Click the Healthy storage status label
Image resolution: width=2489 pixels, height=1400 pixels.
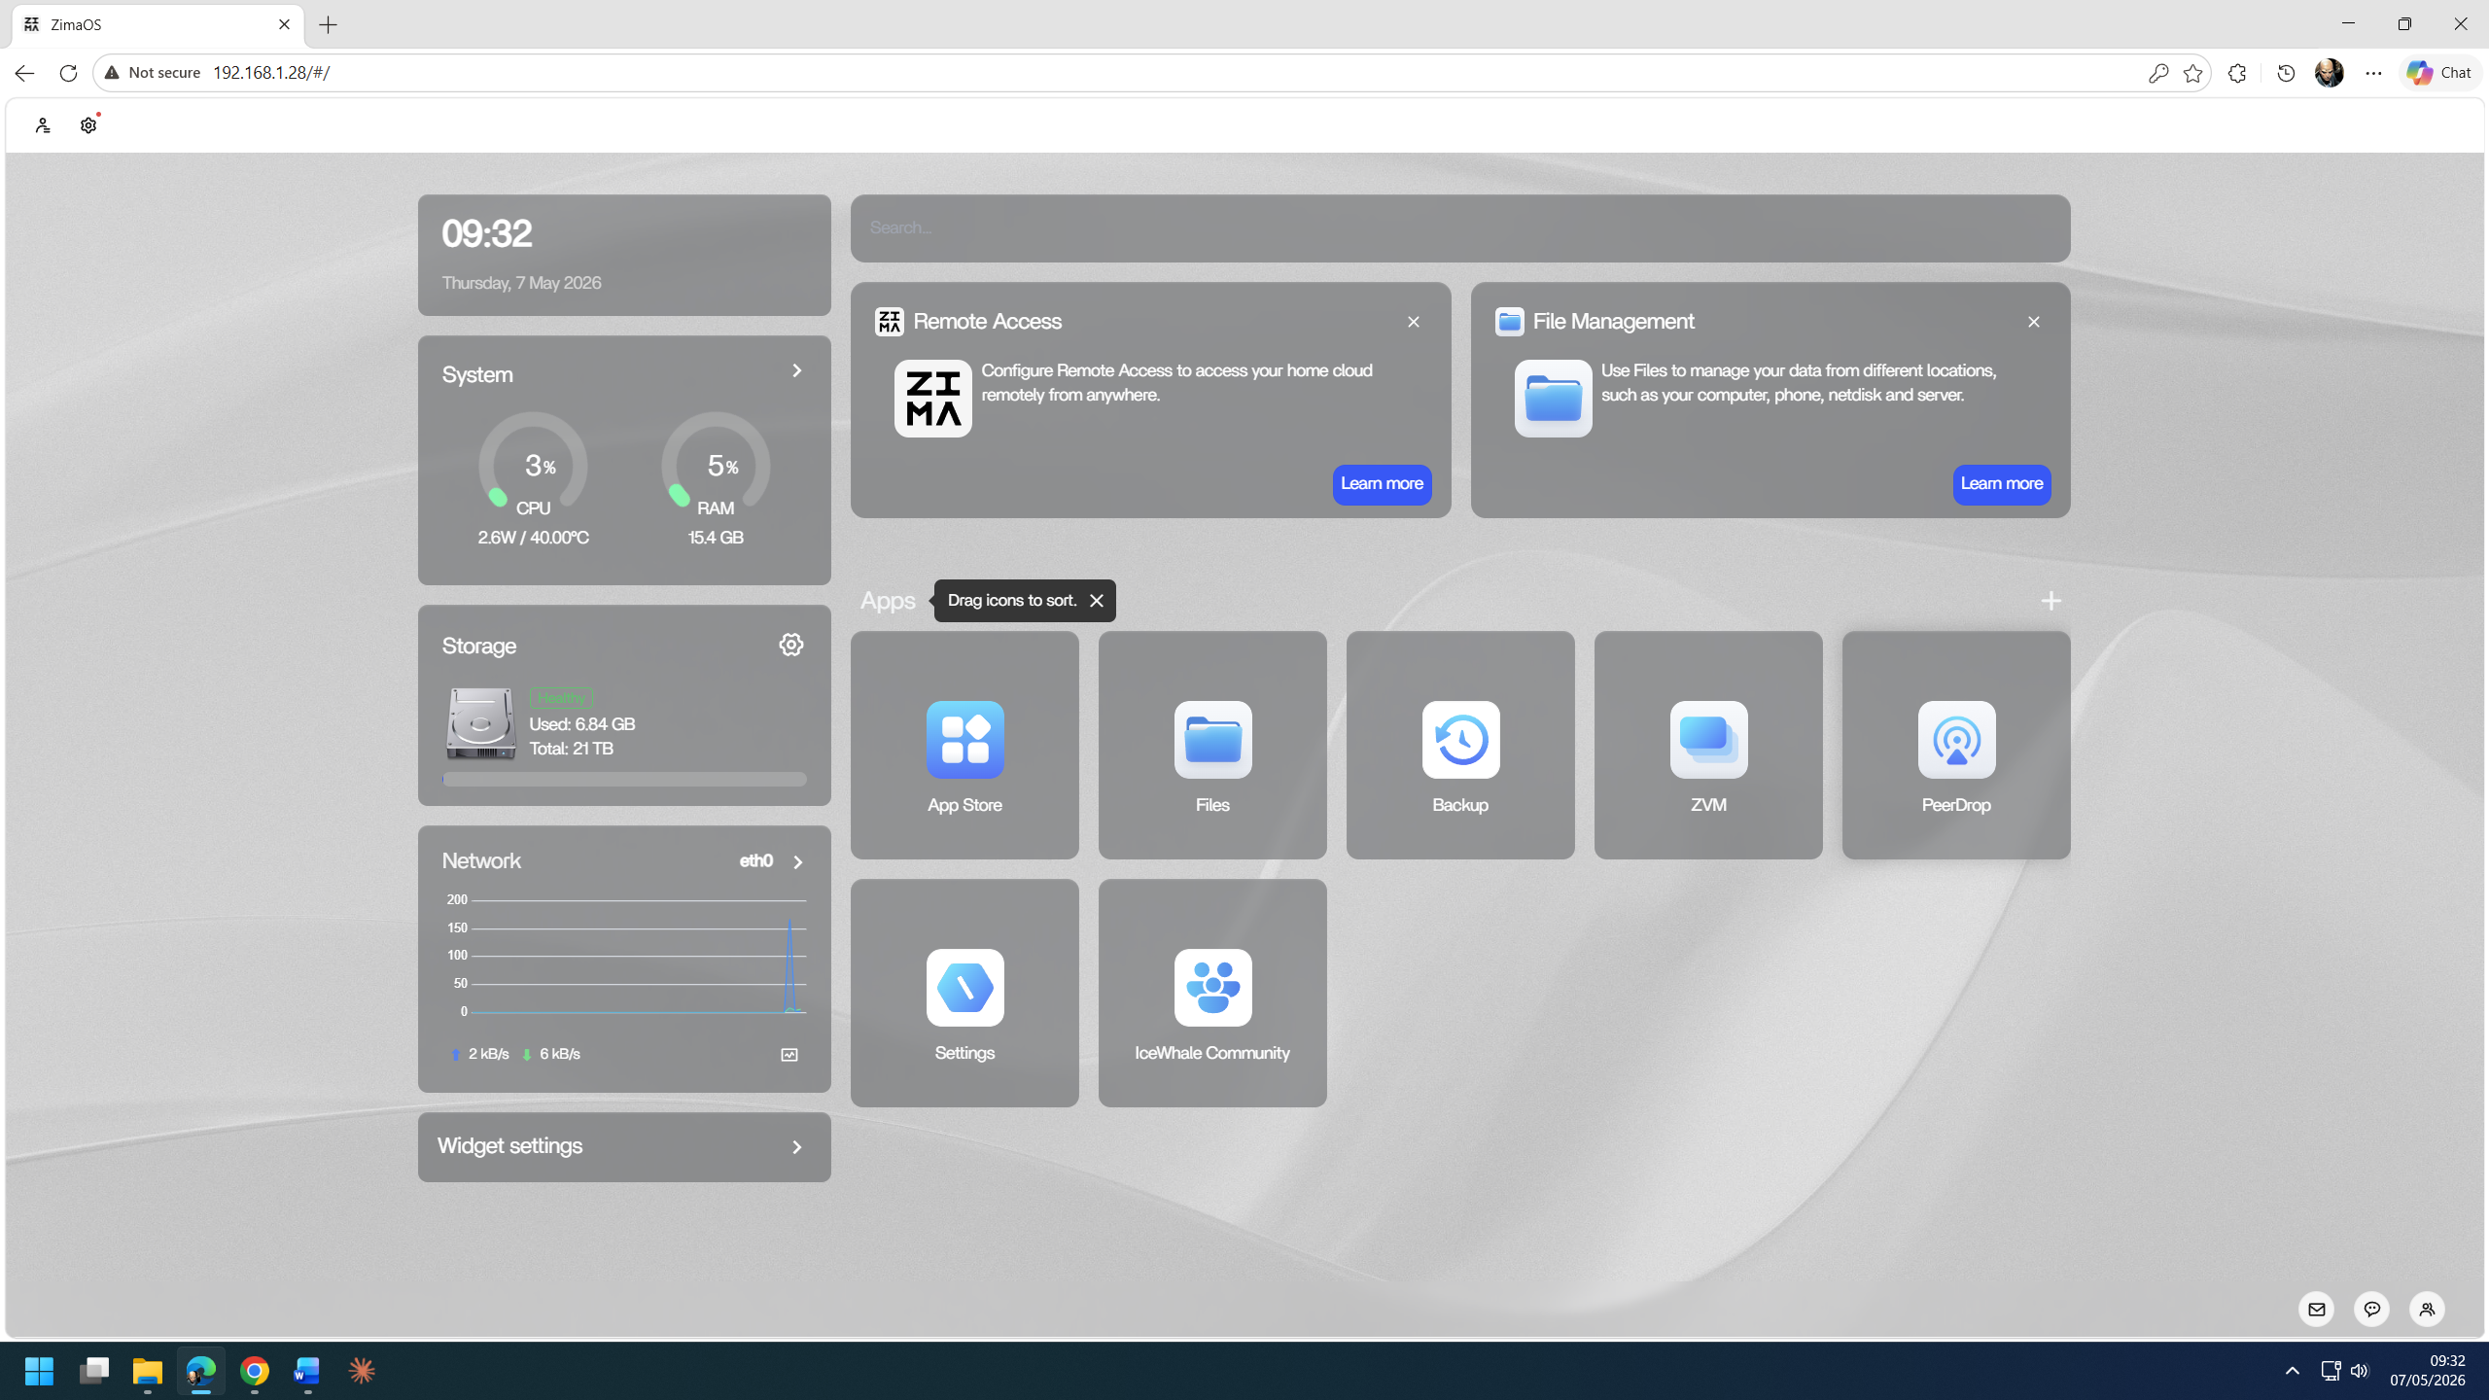coord(561,698)
